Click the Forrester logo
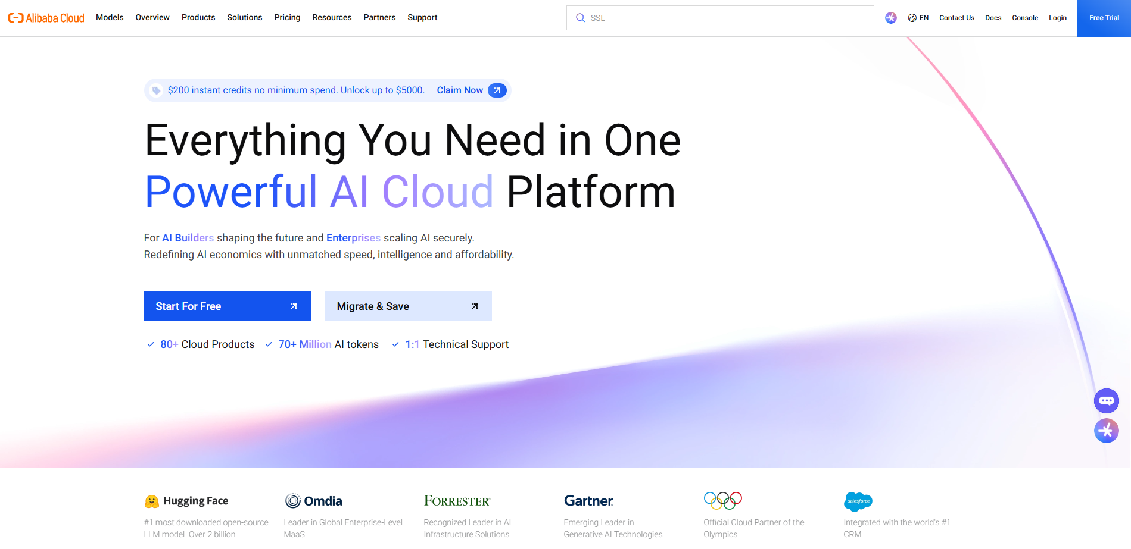The width and height of the screenshot is (1131, 549). (x=457, y=501)
